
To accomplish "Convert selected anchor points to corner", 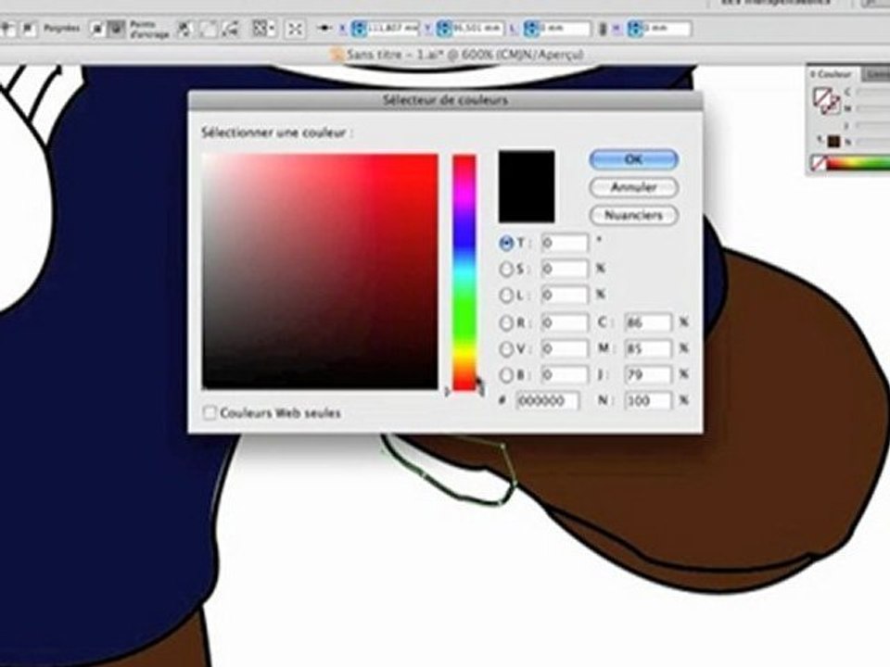I will point(8,28).
